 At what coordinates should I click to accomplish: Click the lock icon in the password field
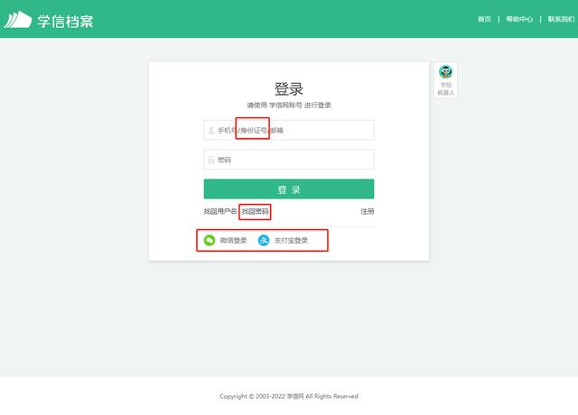[x=211, y=160]
